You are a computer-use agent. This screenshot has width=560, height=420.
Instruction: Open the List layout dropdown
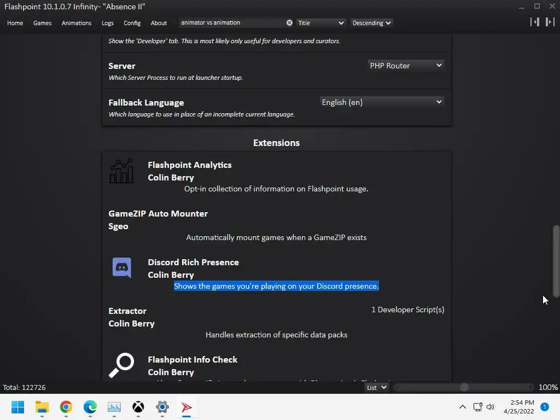tap(376, 388)
